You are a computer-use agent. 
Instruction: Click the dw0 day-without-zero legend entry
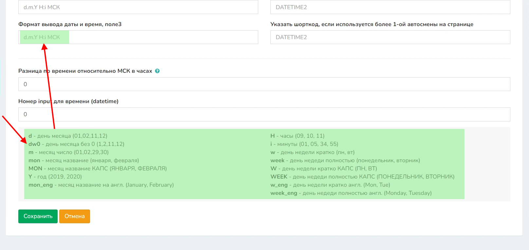76,144
